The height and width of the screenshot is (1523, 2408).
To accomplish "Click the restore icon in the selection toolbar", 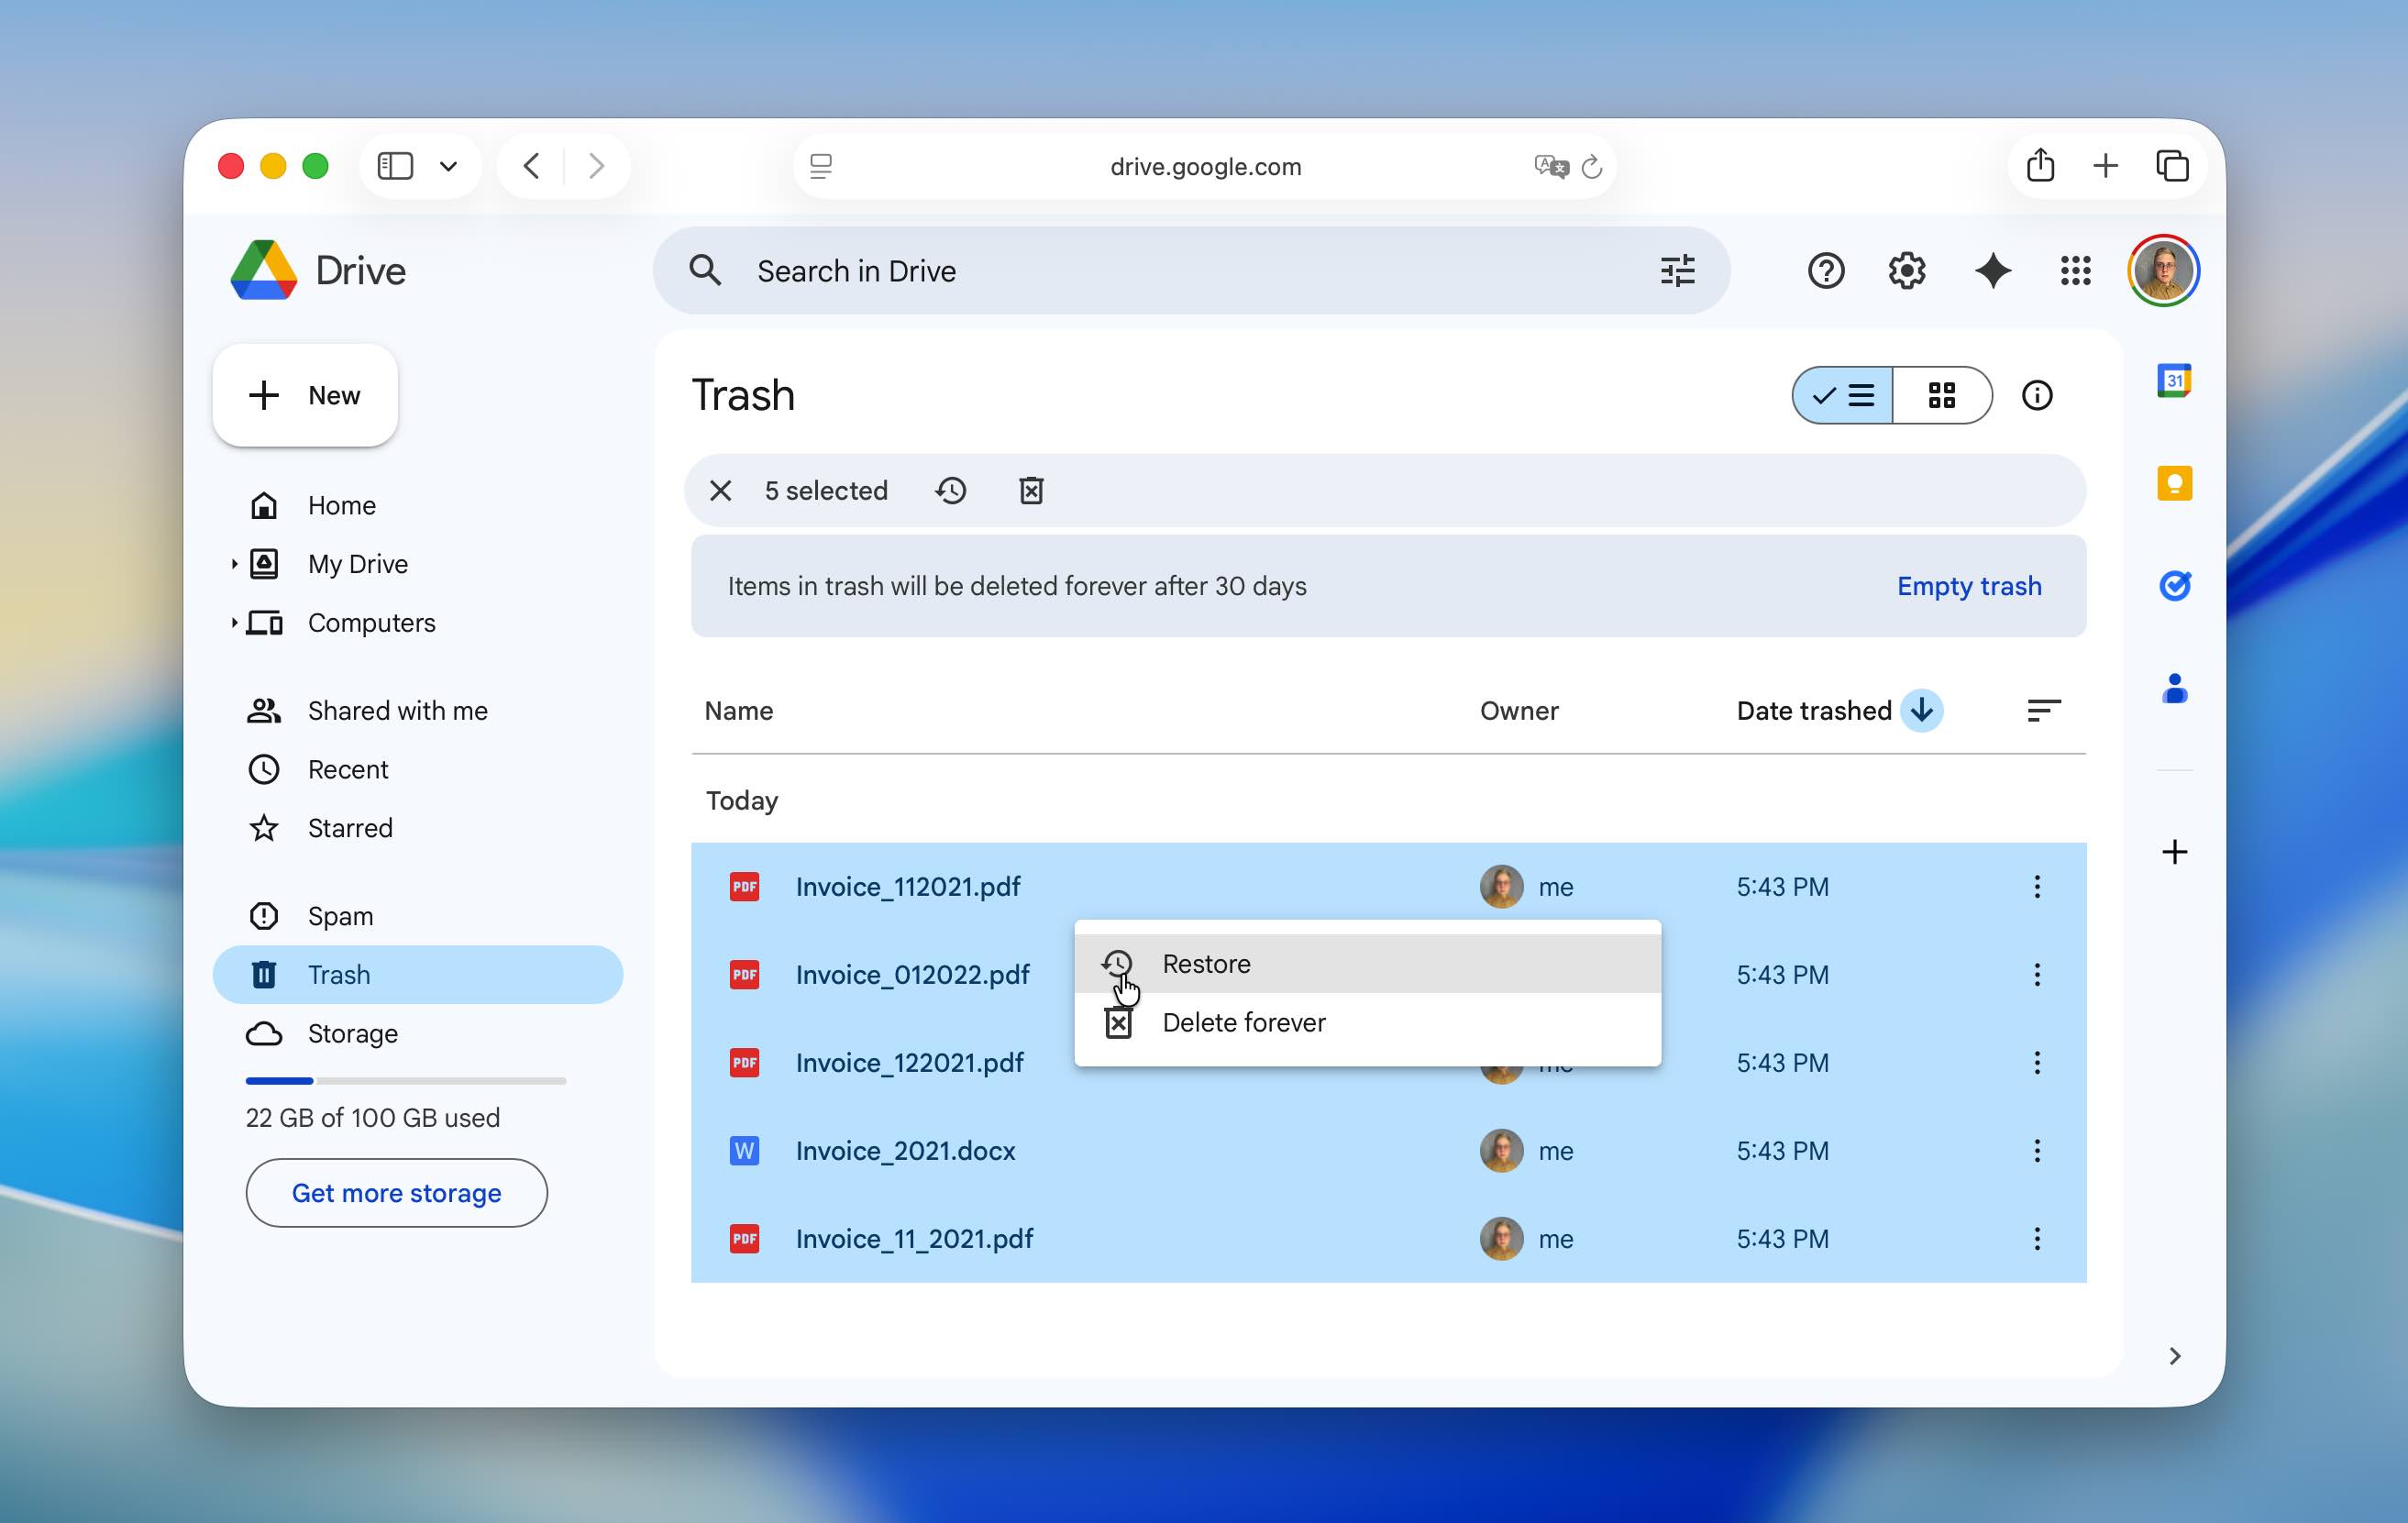I will [x=951, y=490].
